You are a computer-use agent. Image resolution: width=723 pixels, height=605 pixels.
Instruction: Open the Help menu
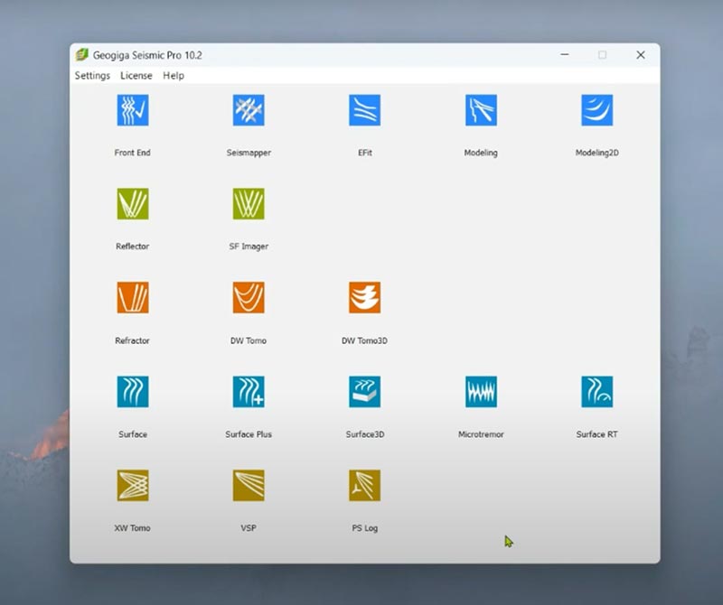pos(174,76)
